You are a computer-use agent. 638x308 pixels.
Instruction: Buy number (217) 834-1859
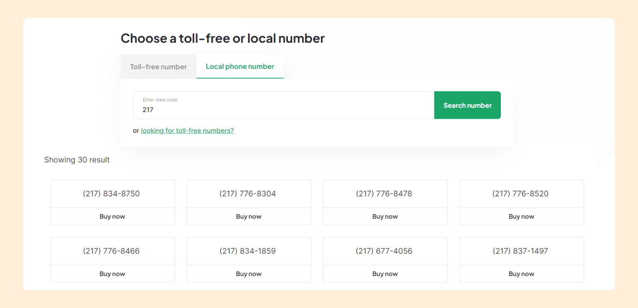[x=248, y=274]
